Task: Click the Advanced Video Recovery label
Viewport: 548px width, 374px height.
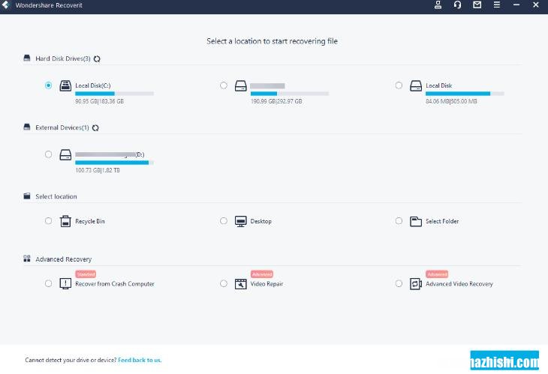Action: pyautogui.click(x=459, y=284)
